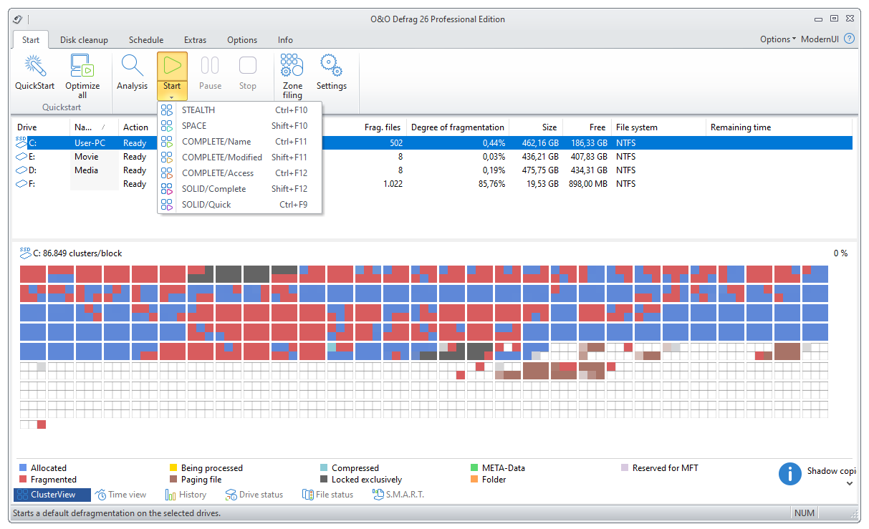The height and width of the screenshot is (529, 869).
Task: Sort by the Drive column header
Action: pos(42,127)
